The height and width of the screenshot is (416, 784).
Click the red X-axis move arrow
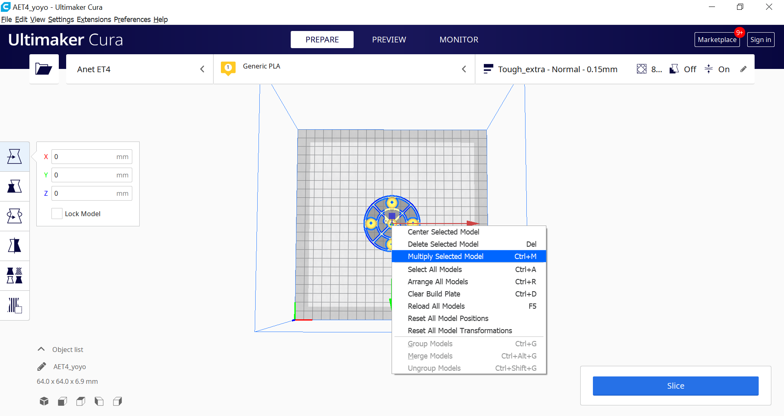[x=473, y=223]
